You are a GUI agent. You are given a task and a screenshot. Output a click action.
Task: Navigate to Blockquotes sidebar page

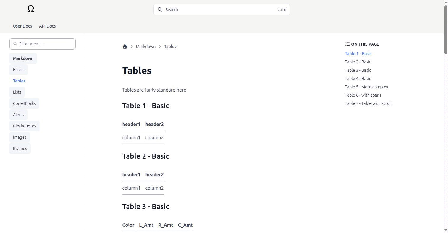point(25,126)
